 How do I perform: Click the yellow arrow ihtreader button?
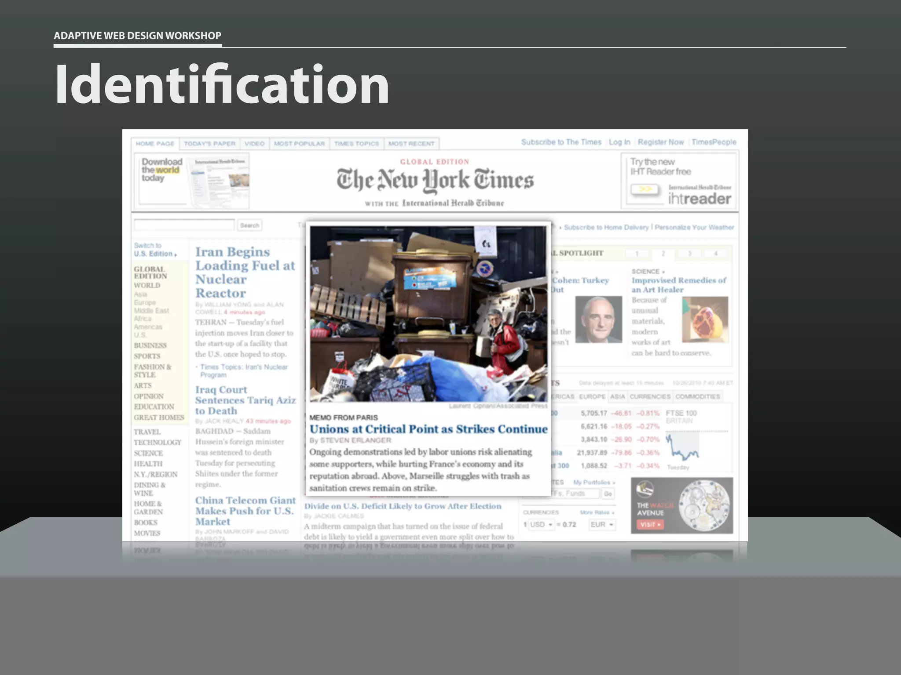point(645,189)
